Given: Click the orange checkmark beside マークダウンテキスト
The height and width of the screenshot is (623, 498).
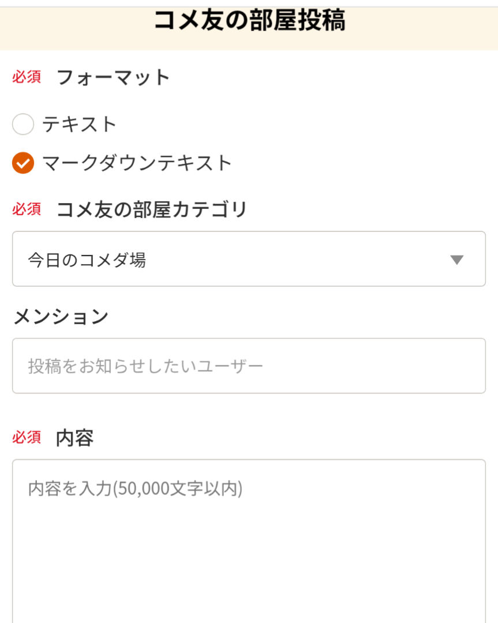Looking at the screenshot, I should point(23,163).
